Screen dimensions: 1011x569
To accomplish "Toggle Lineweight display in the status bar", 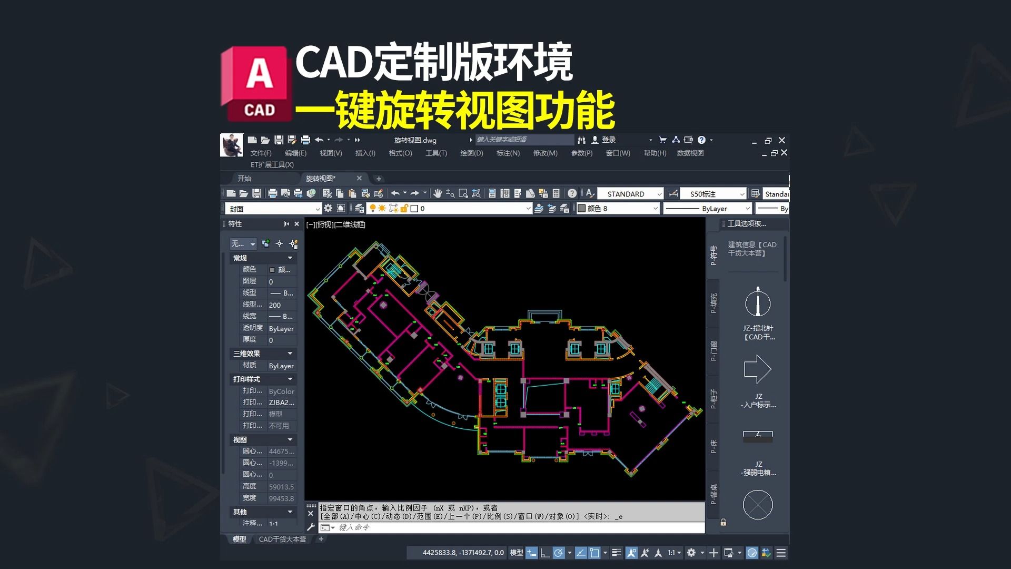I will click(617, 553).
